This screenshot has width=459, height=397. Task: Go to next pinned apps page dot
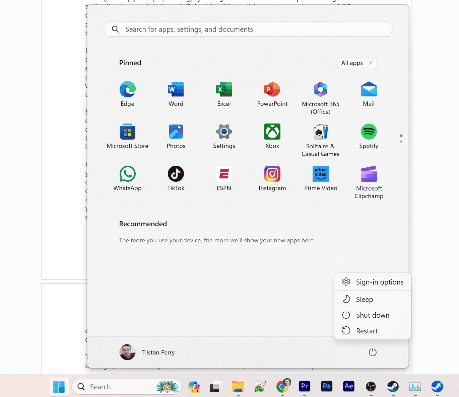click(x=401, y=142)
